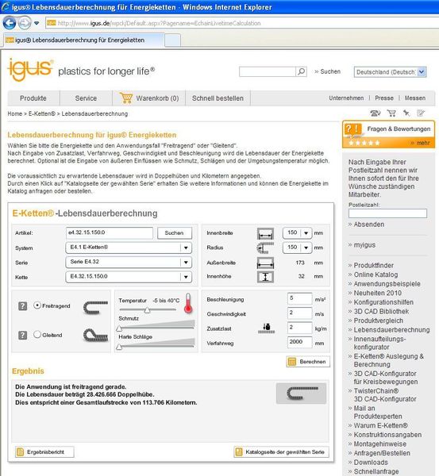
Task: Click the Ergebnisbericht button
Action: pyautogui.click(x=44, y=452)
